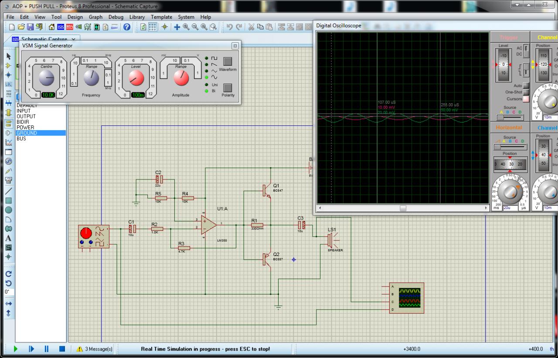Select the 2D Graphics Line tool
Viewport: 558px width, 358px height.
8,190
